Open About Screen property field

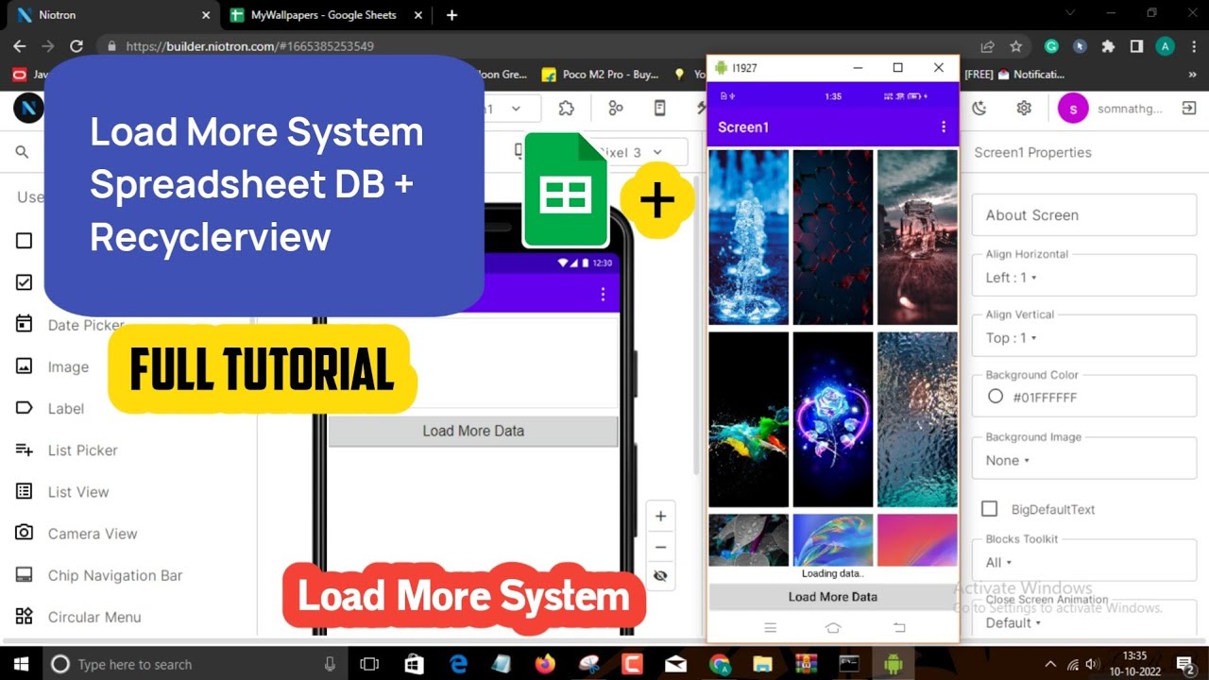[x=1084, y=215]
